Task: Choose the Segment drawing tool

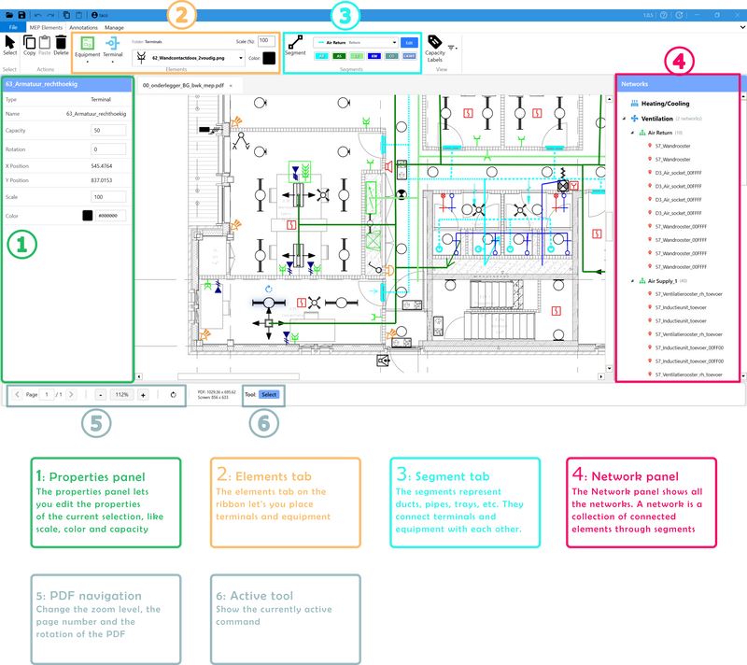Action: [295, 44]
